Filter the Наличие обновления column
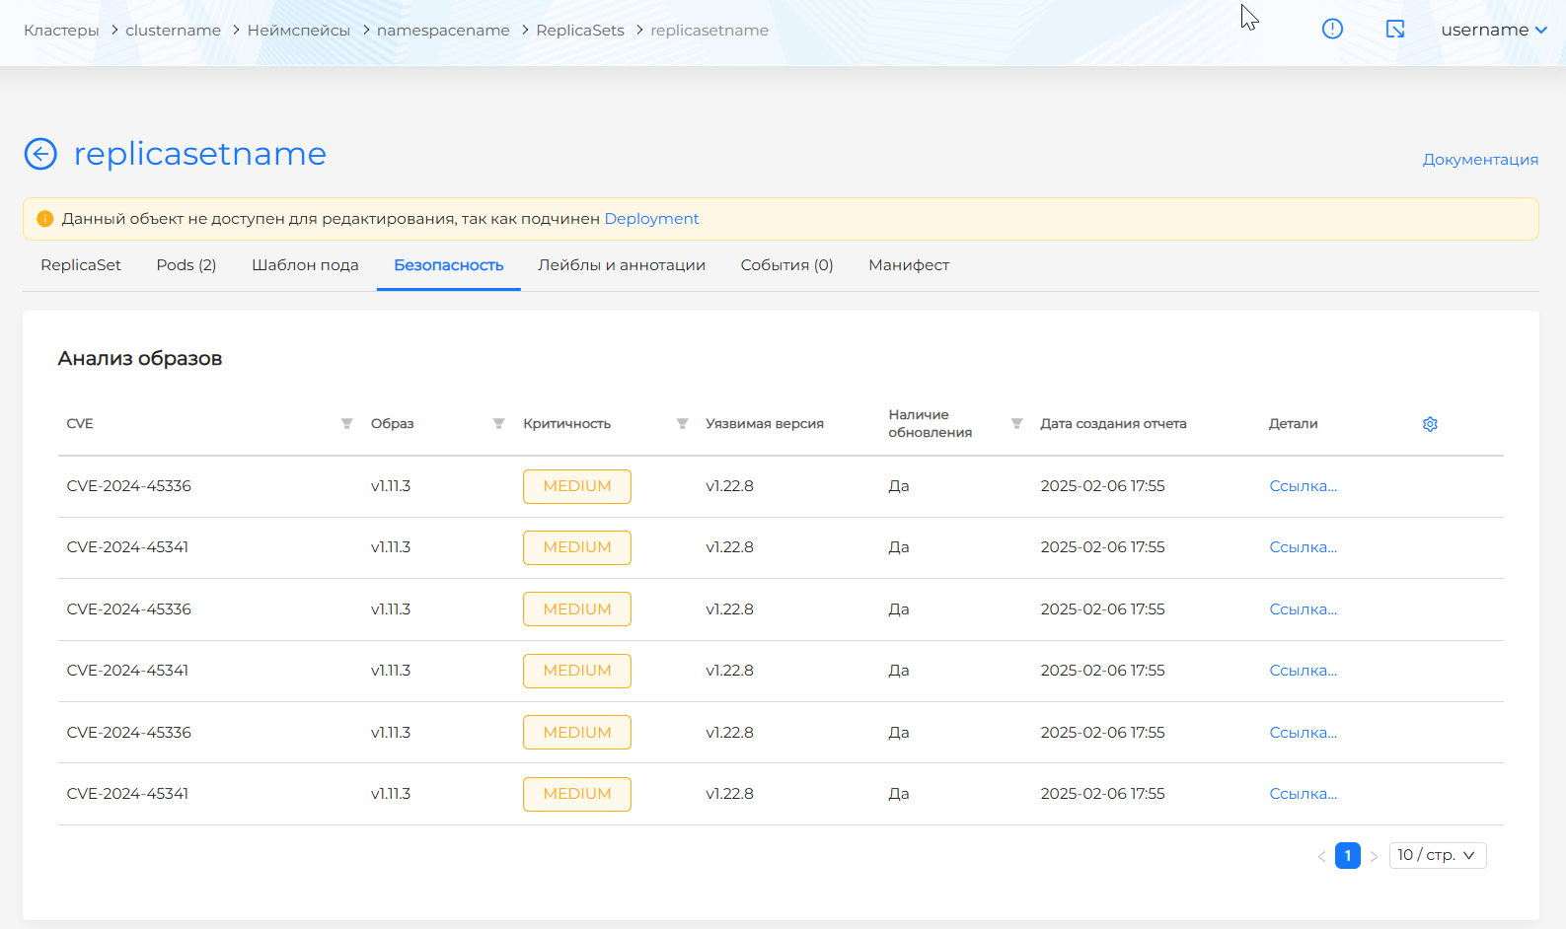This screenshot has width=1566, height=929. (x=1016, y=424)
